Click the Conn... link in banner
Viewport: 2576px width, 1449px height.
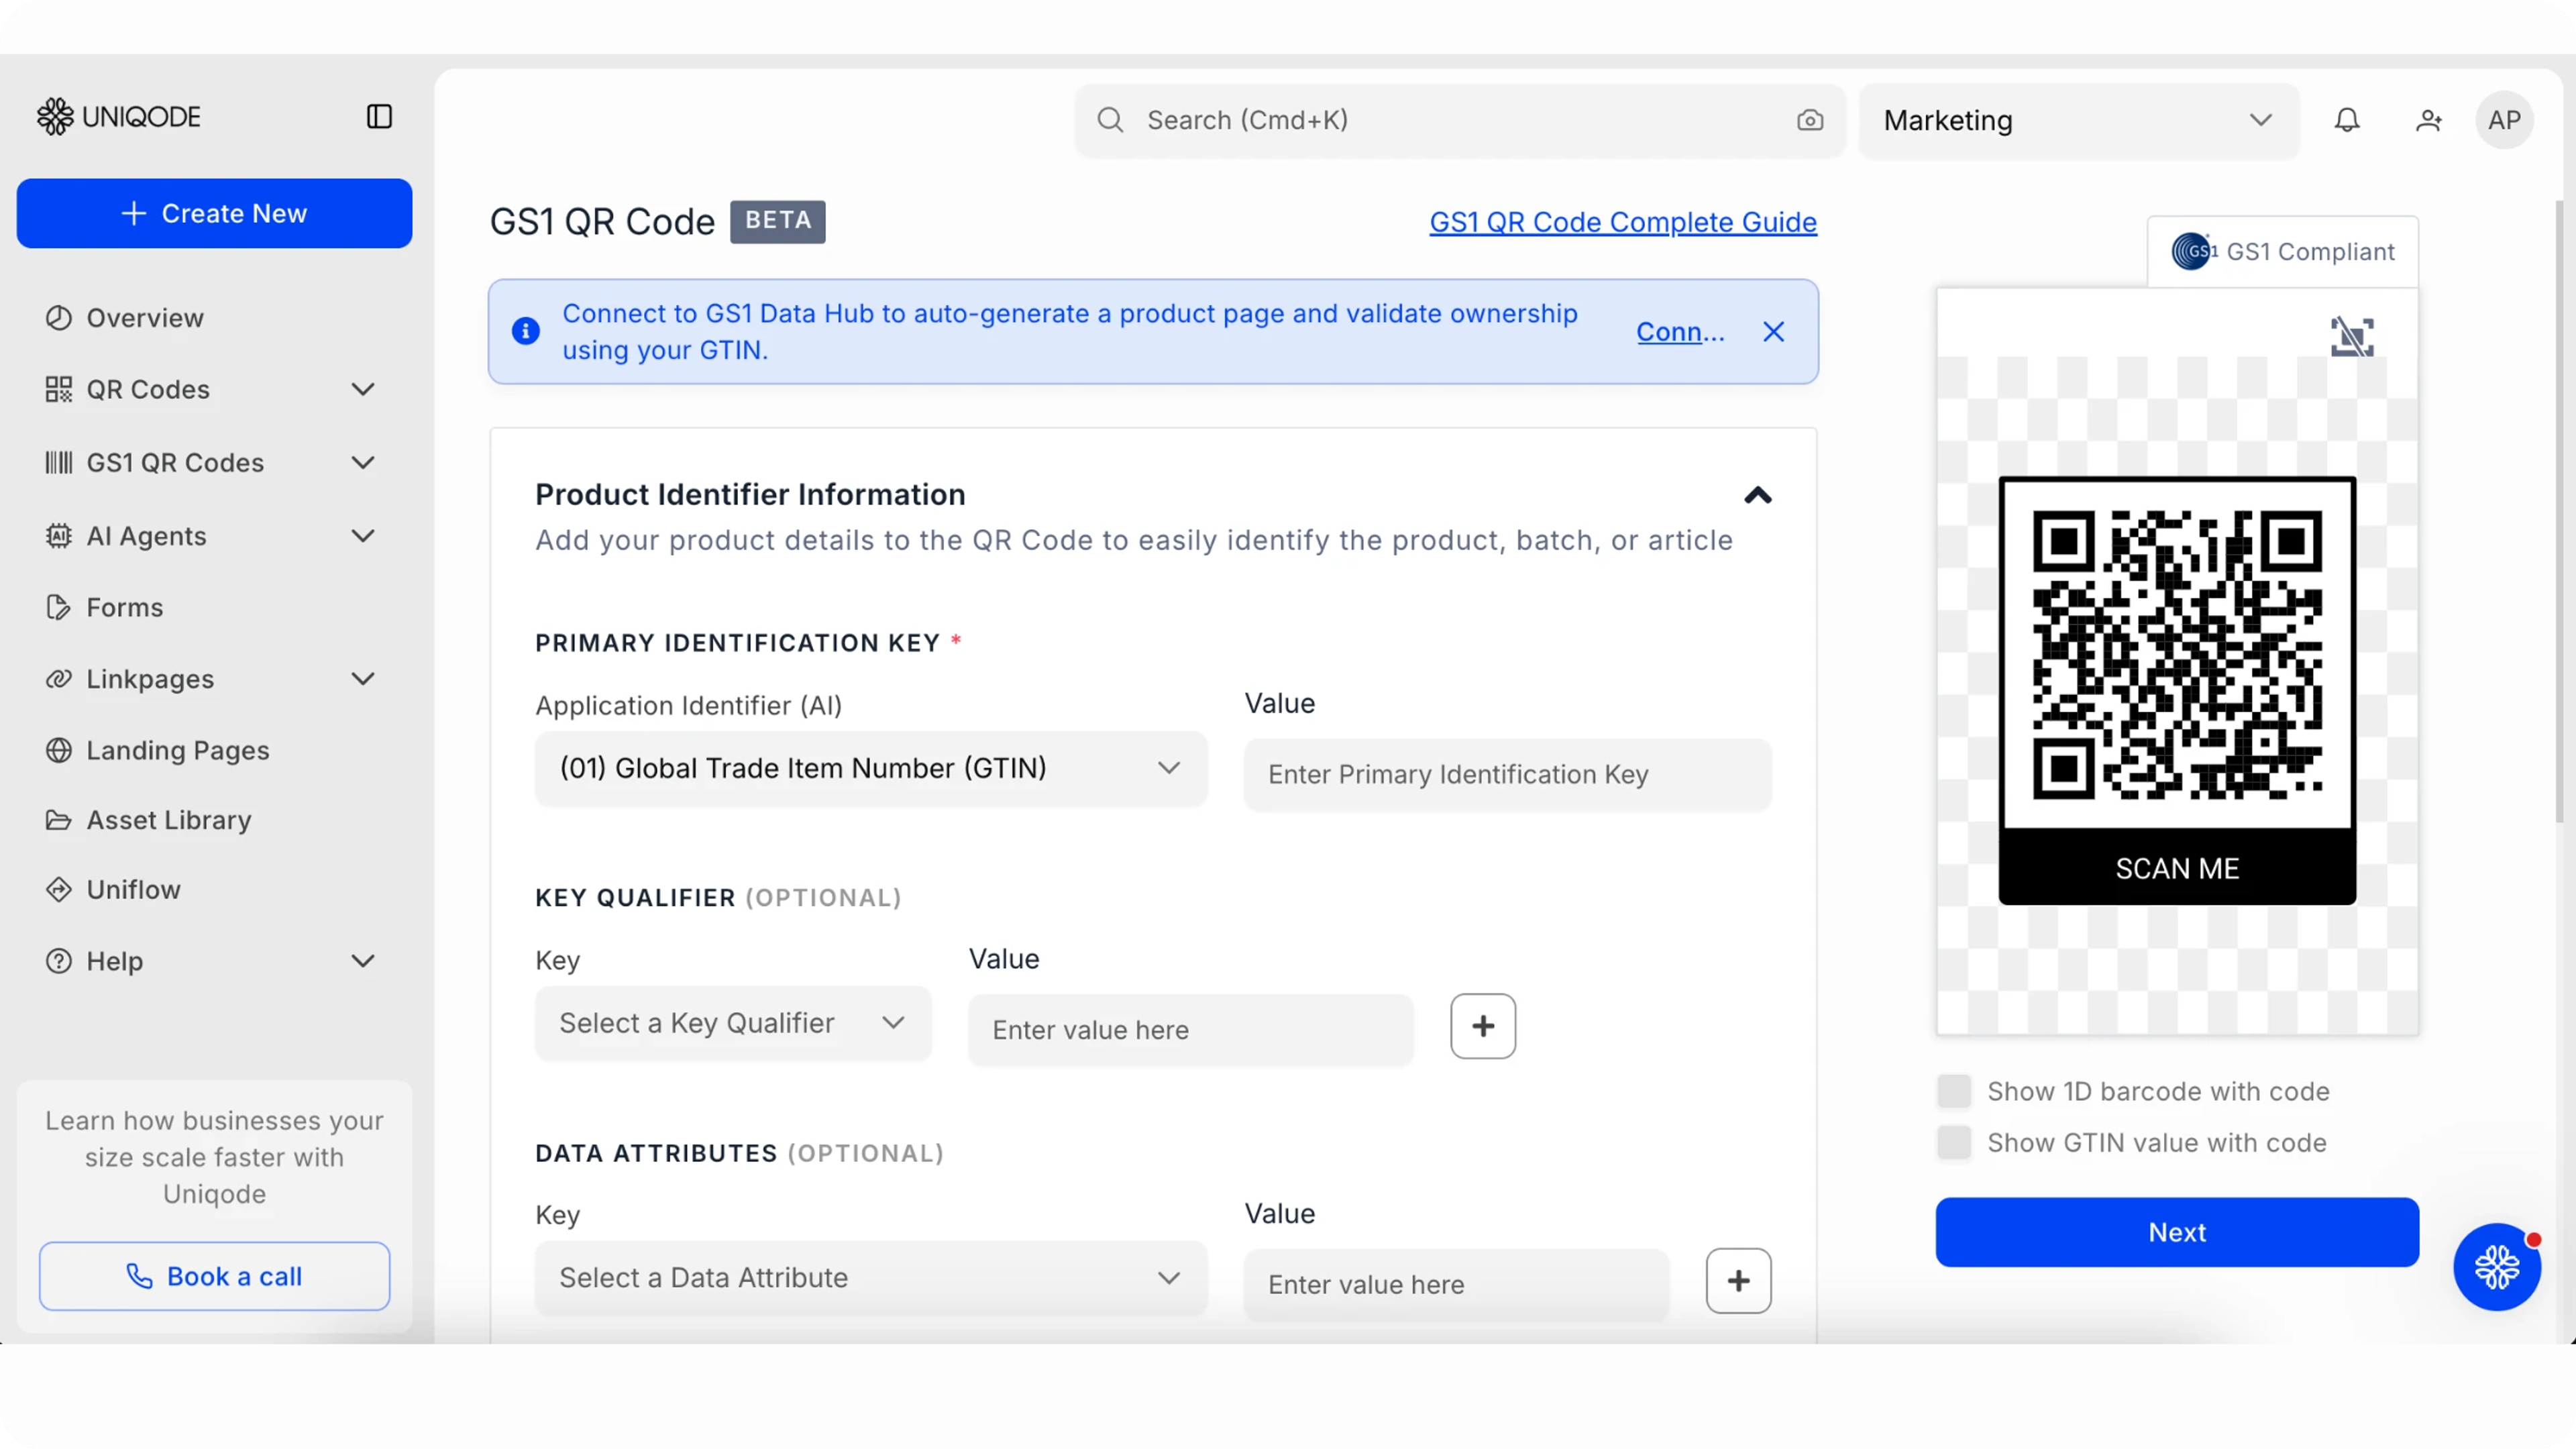click(x=1680, y=331)
